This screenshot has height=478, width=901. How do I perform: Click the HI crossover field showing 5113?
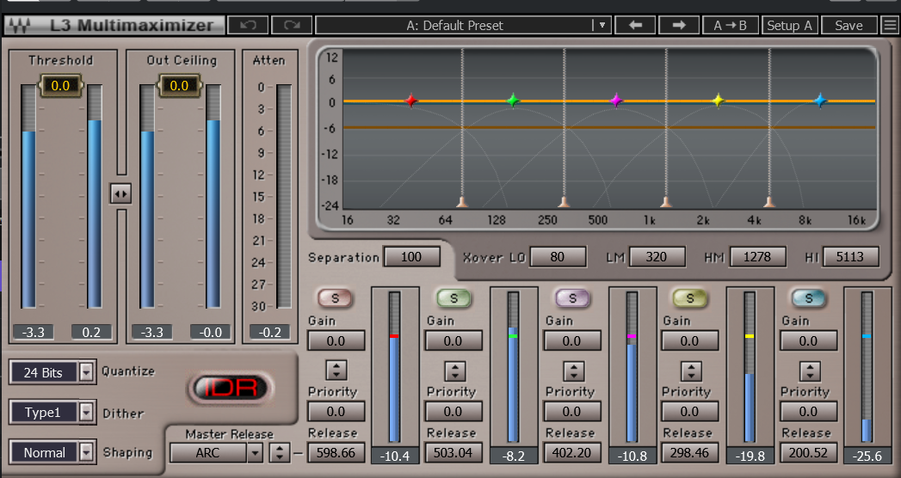tap(850, 256)
